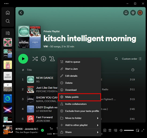
Task: Open the Queue icon
Action: pos(110,130)
